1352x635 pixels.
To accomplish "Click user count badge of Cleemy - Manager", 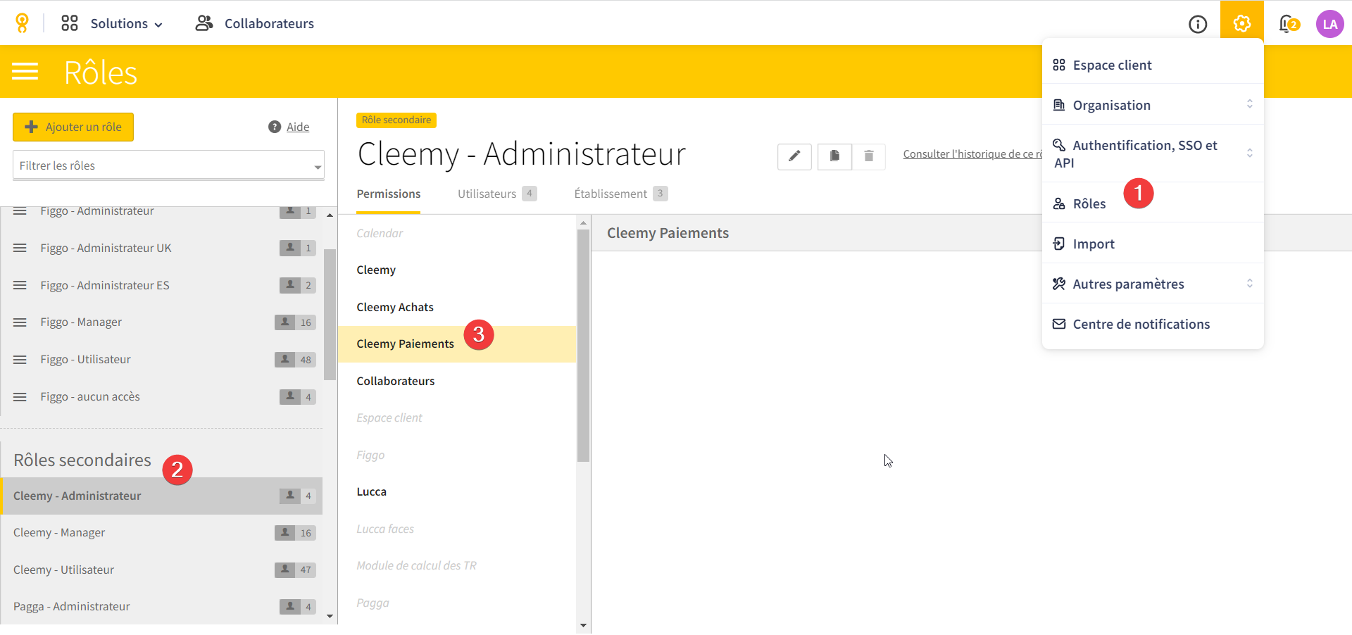I will pos(295,533).
